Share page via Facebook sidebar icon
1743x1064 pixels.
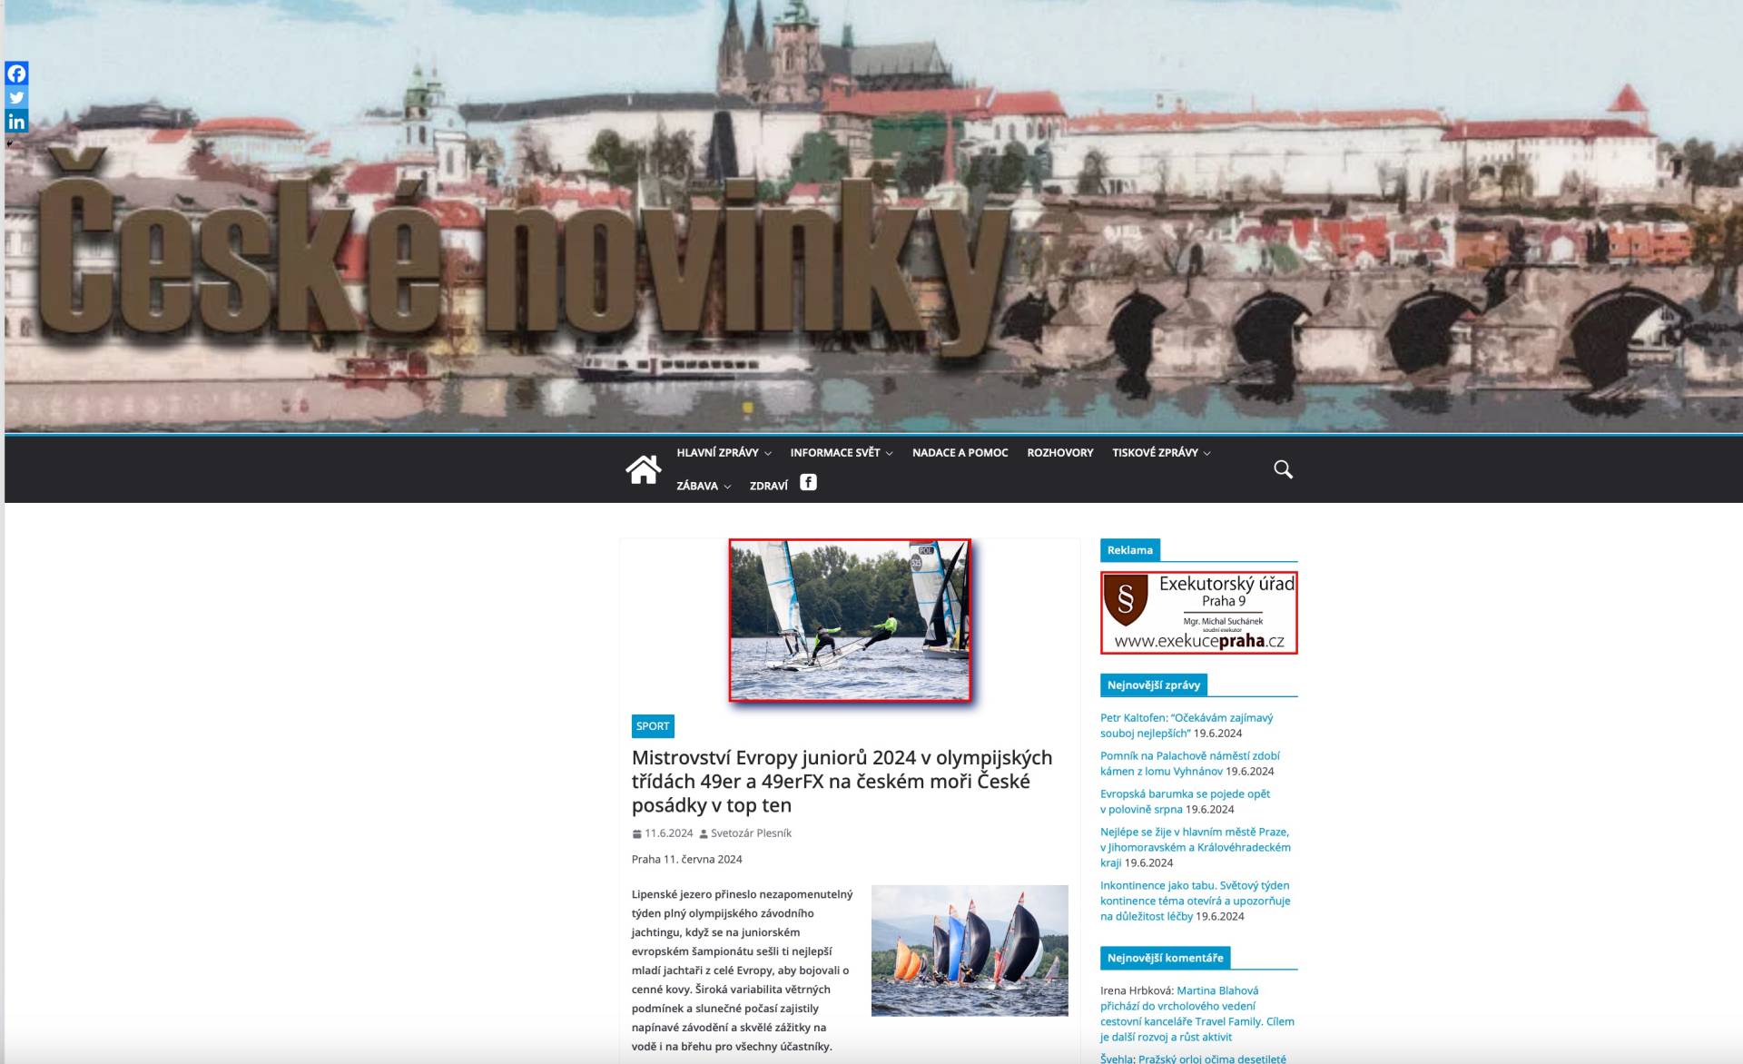16,74
